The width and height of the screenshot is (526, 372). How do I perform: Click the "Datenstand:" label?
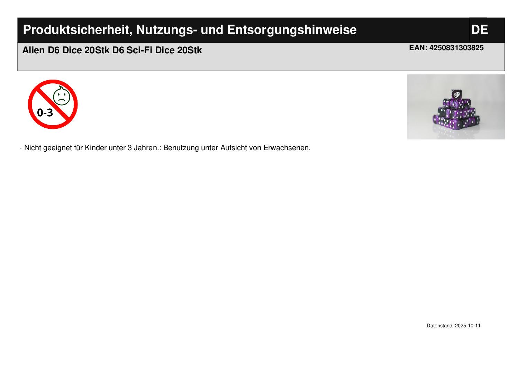440,326
